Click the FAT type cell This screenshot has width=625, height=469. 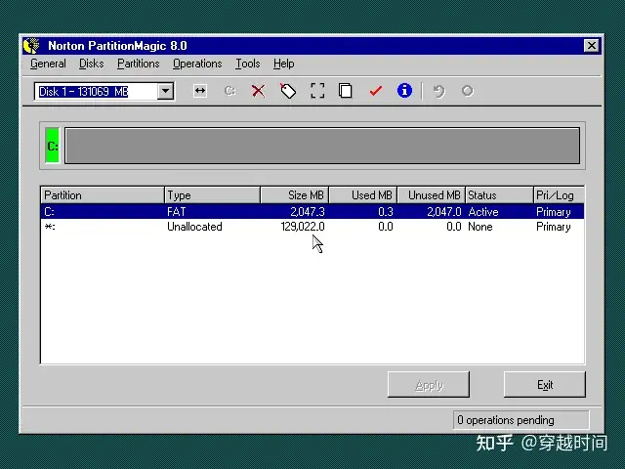click(x=176, y=212)
